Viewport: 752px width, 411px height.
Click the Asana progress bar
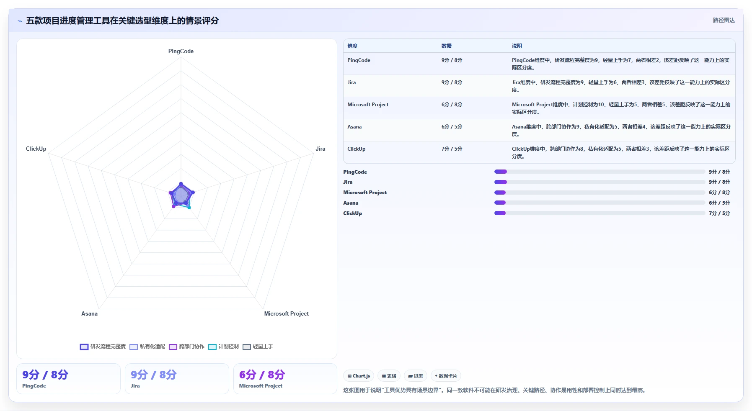point(600,203)
